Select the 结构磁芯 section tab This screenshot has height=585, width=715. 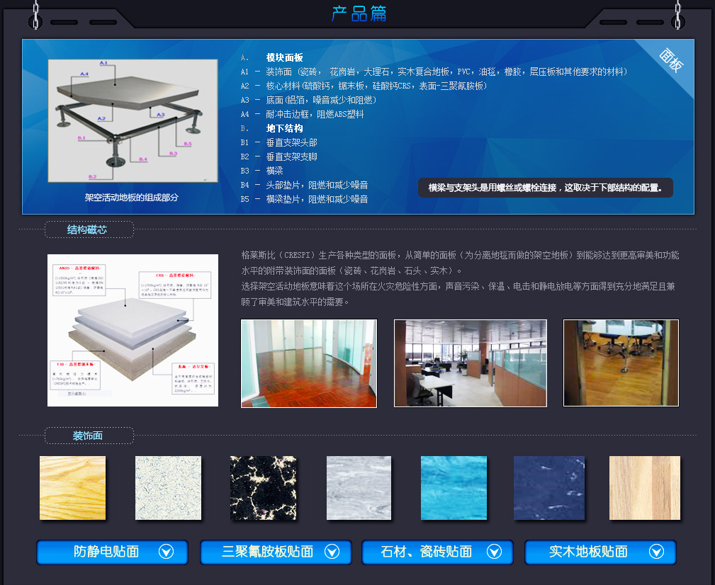pos(89,229)
